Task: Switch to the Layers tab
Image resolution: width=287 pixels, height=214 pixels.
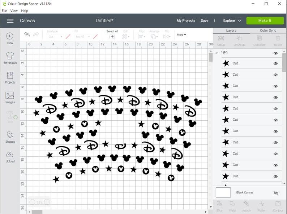Action: tap(231, 31)
